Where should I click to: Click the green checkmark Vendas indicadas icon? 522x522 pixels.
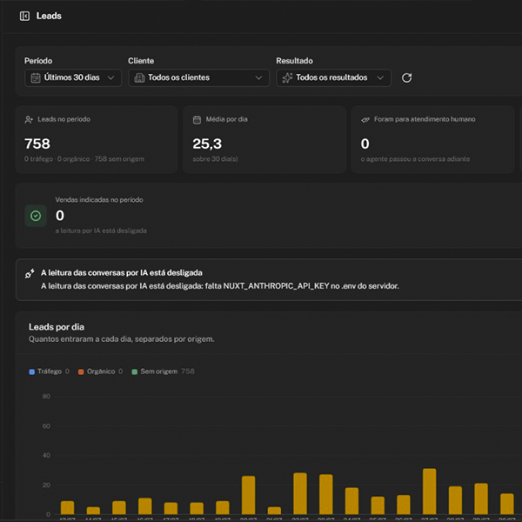(36, 216)
